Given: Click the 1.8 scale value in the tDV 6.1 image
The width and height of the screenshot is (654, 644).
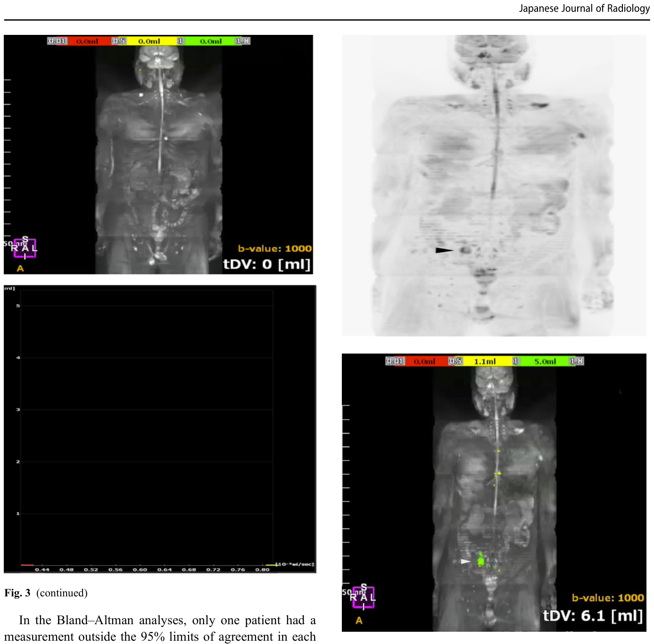Looking at the screenshot, I should 576,361.
